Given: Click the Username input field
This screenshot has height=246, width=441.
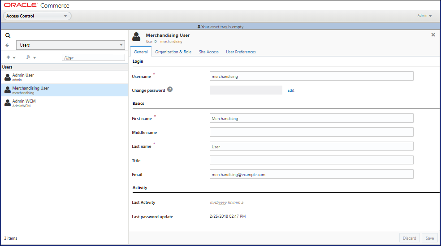Looking at the screenshot, I should [x=311, y=76].
